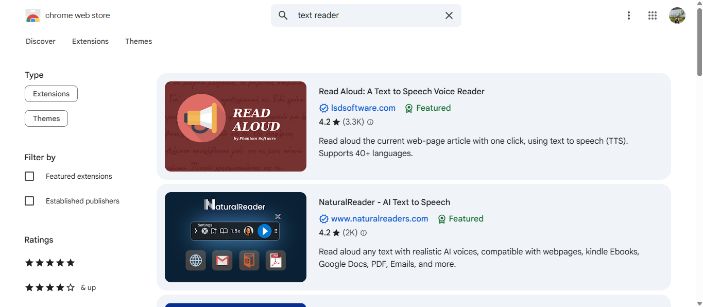This screenshot has height=307, width=703.
Task: Clear the search query with the X icon
Action: (449, 15)
